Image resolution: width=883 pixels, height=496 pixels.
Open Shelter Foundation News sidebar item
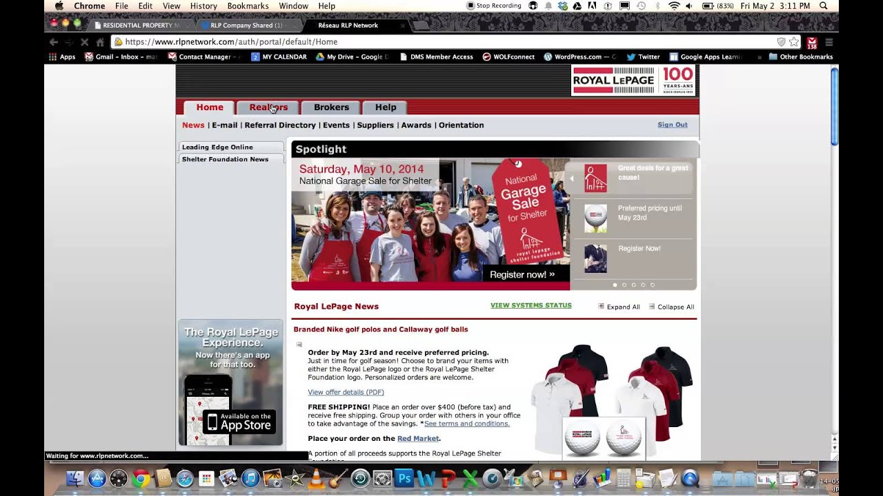pyautogui.click(x=231, y=159)
